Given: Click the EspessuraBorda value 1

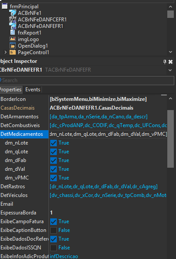Looking at the screenshot, I should 51,213.
